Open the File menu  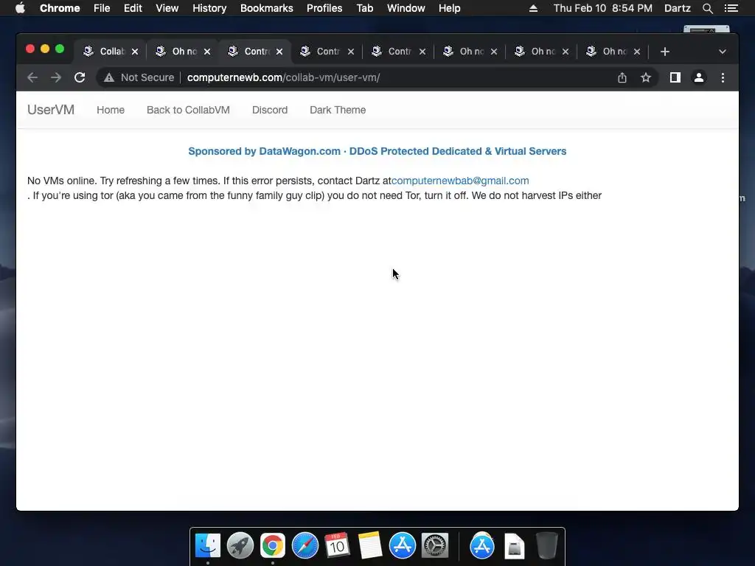pyautogui.click(x=102, y=8)
